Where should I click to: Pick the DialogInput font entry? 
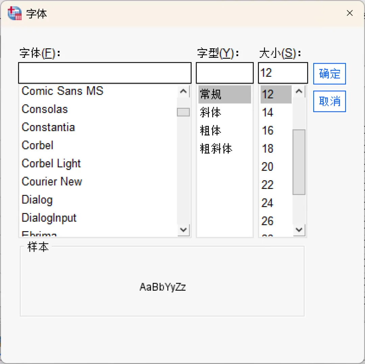(49, 218)
